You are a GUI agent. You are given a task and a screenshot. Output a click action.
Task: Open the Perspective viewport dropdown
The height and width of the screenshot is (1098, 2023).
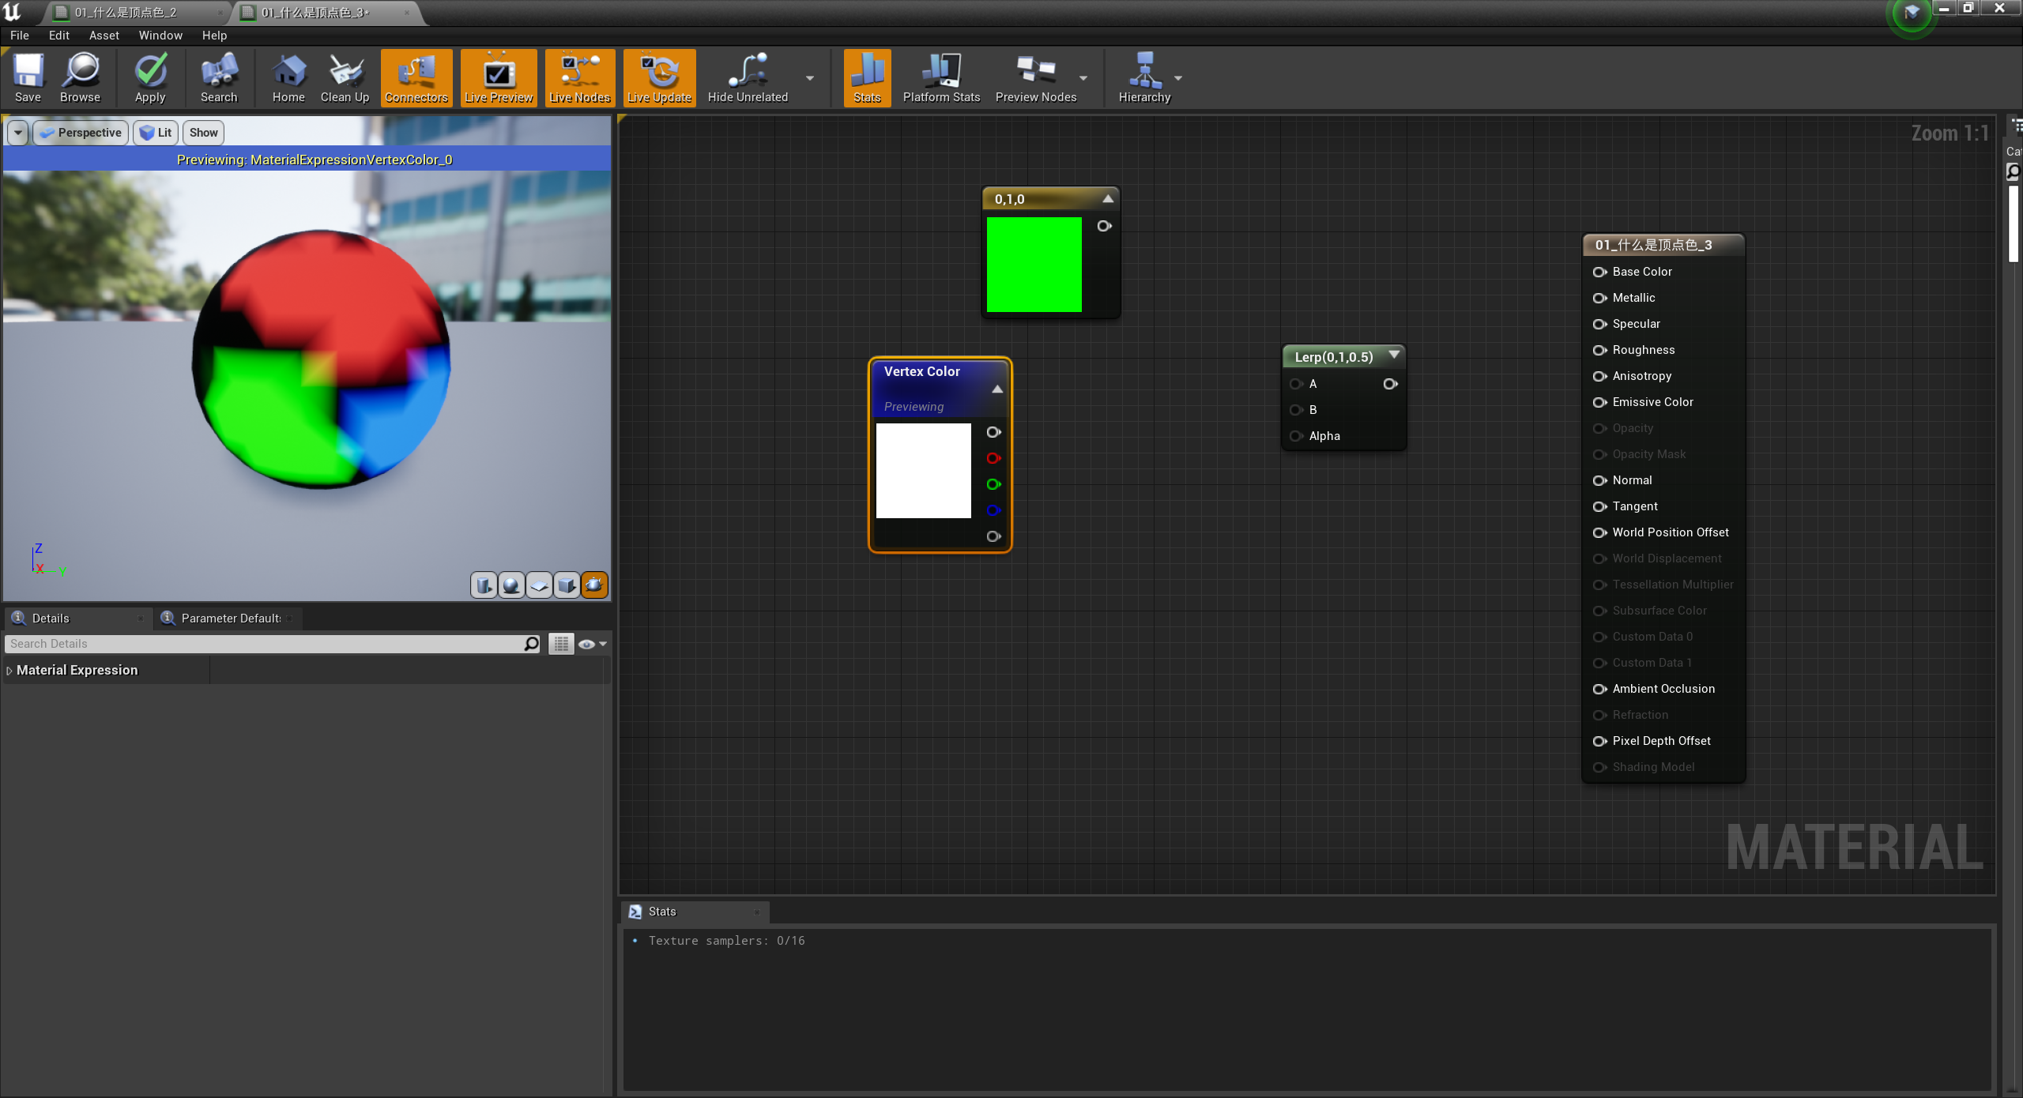(17, 132)
